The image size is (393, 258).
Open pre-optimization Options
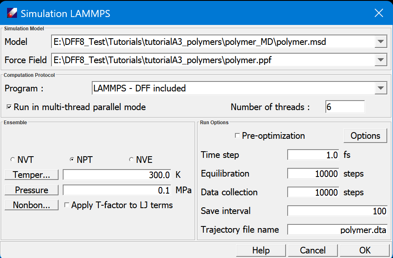[x=365, y=136]
